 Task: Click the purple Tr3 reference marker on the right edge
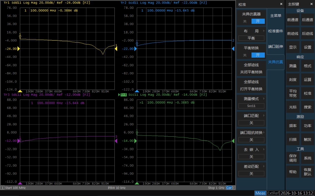pyautogui.click(x=116, y=141)
